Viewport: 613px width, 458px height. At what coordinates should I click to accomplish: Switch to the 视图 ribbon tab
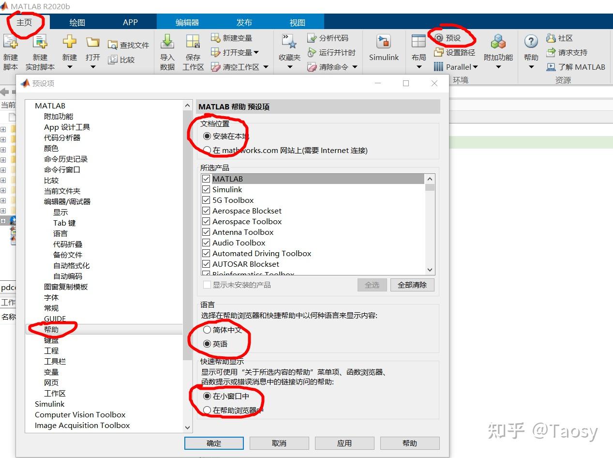[x=298, y=22]
